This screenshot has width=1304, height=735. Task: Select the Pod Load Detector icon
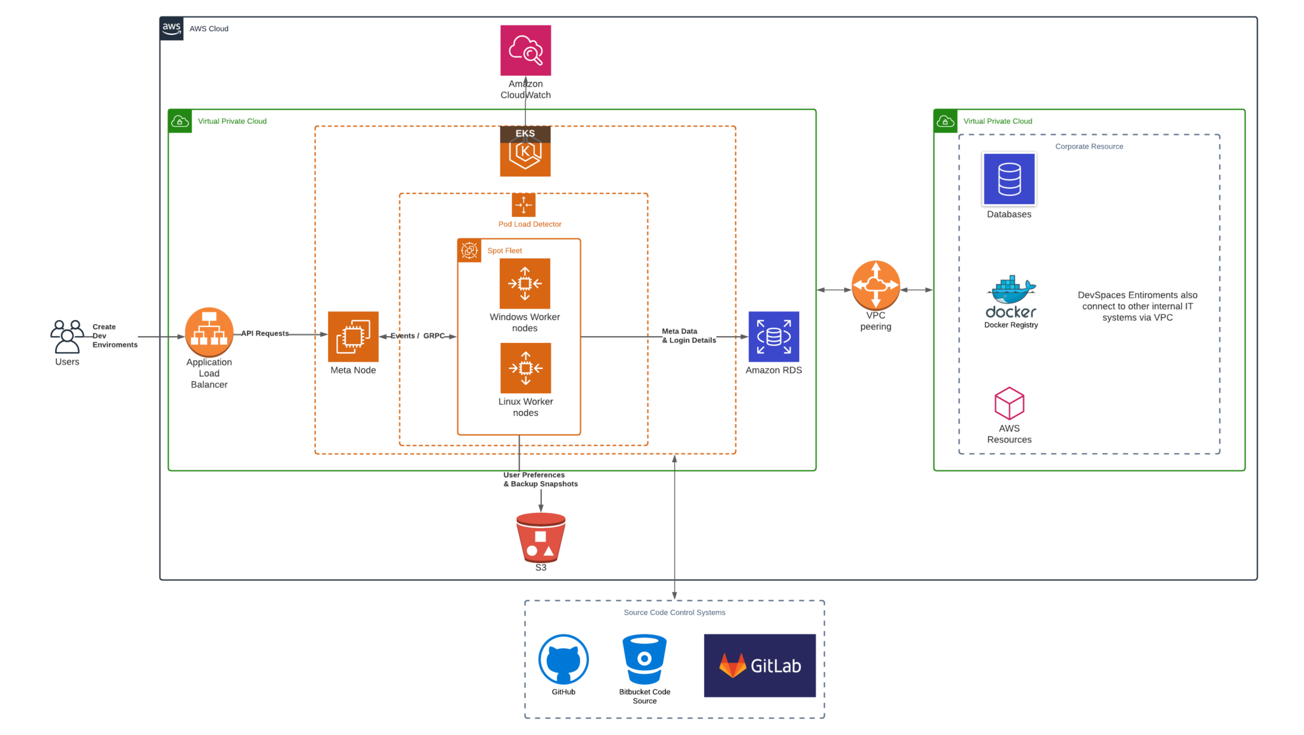point(523,205)
